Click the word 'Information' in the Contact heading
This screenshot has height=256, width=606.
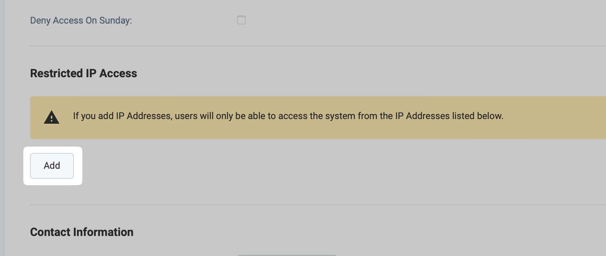pyautogui.click(x=103, y=232)
